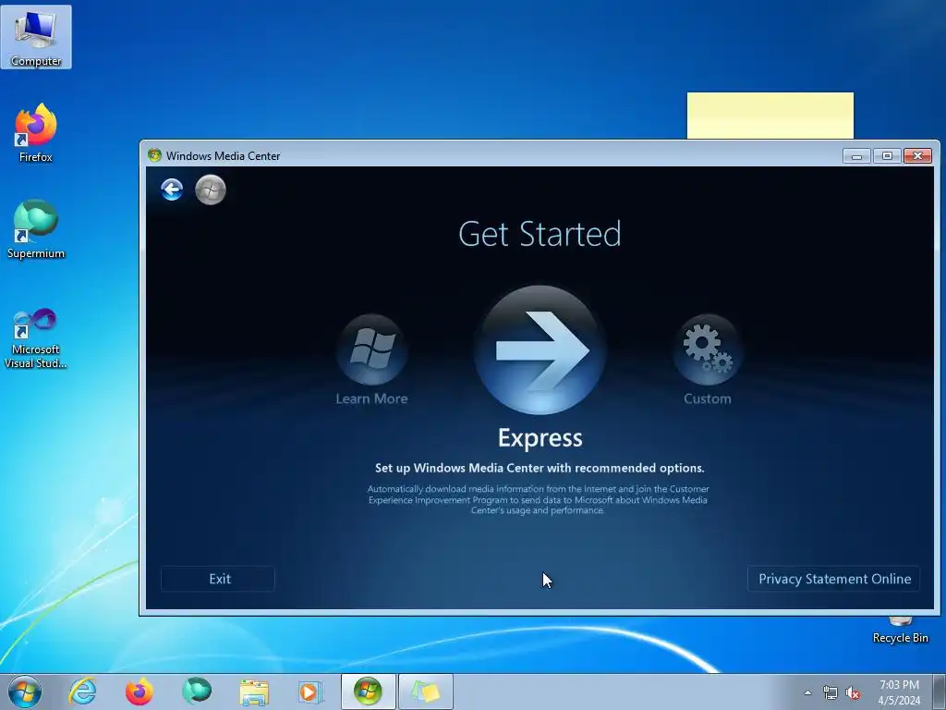This screenshot has height=710, width=946.
Task: Choose the Custom setup gears icon
Action: click(x=707, y=349)
